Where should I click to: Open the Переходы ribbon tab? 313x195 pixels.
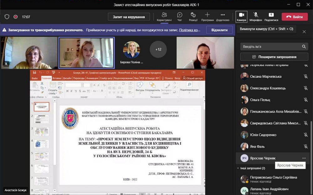[79, 78]
